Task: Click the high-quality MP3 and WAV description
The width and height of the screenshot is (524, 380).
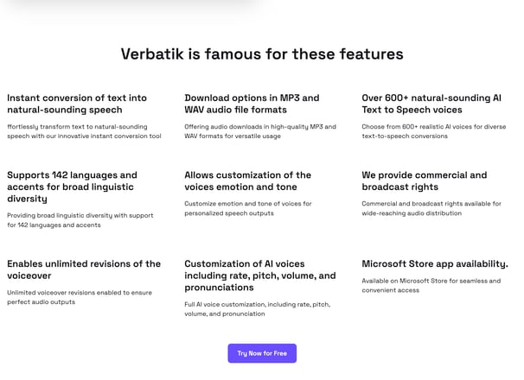Action: 260,131
